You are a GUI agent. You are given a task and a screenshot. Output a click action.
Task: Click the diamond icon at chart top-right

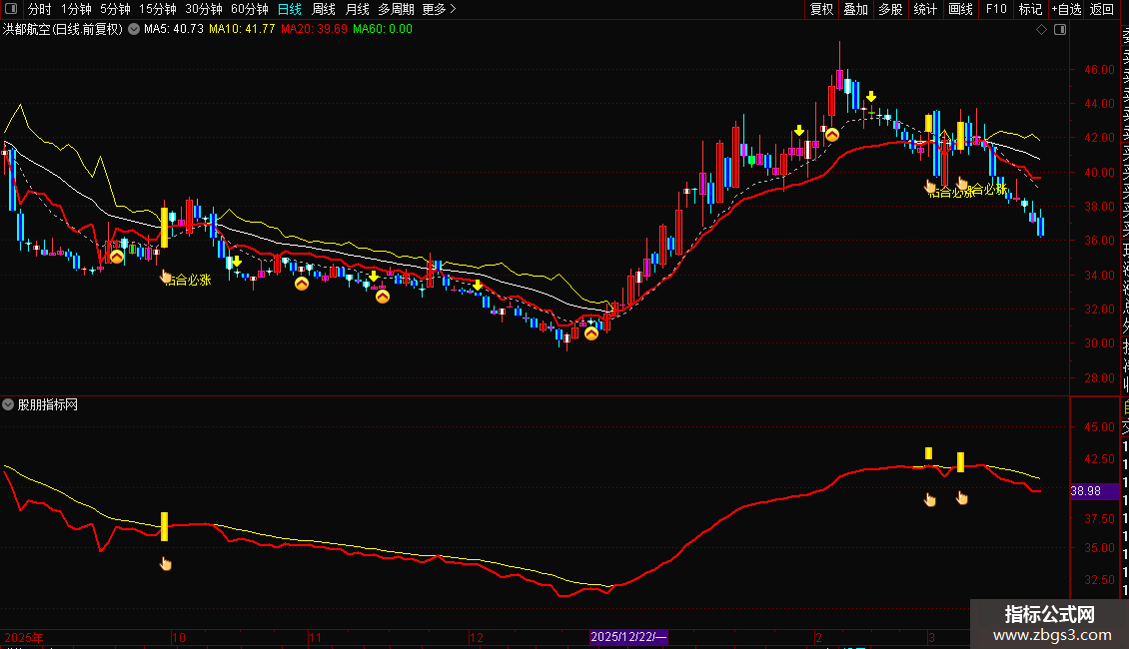click(x=1041, y=30)
